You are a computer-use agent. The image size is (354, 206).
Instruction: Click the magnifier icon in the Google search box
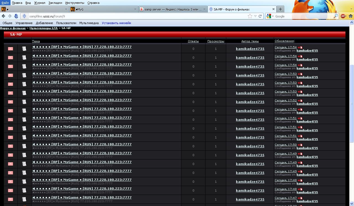point(336,16)
